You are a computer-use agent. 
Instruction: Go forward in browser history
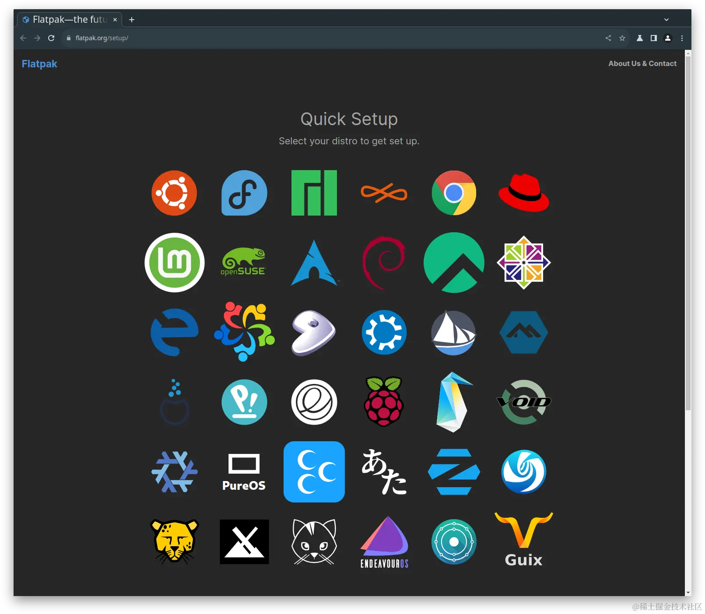pyautogui.click(x=37, y=38)
